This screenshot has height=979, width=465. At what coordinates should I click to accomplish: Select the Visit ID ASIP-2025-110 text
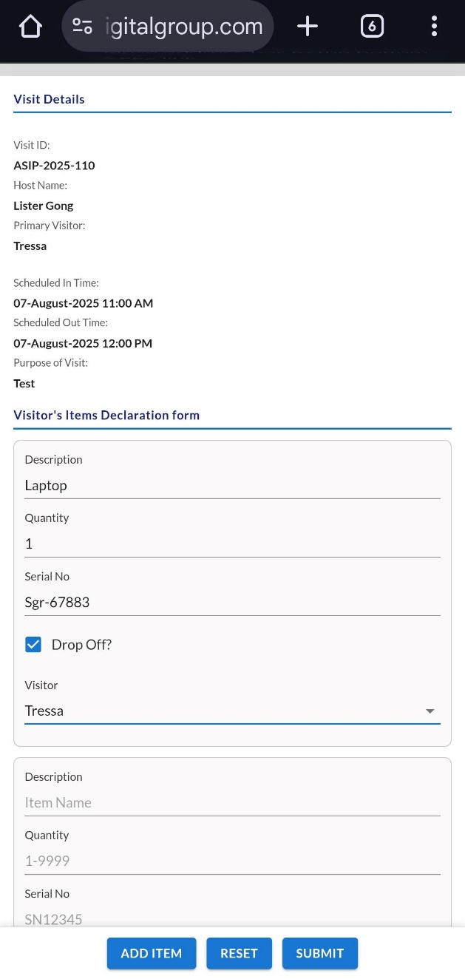54,166
